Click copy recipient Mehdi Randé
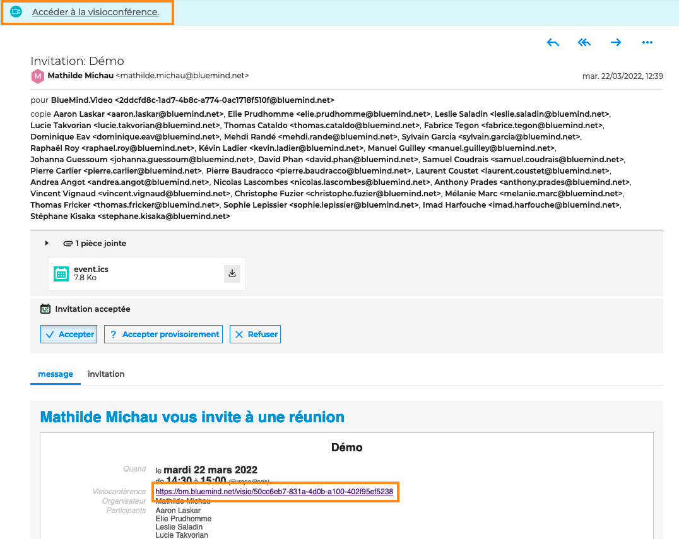 pyautogui.click(x=310, y=136)
